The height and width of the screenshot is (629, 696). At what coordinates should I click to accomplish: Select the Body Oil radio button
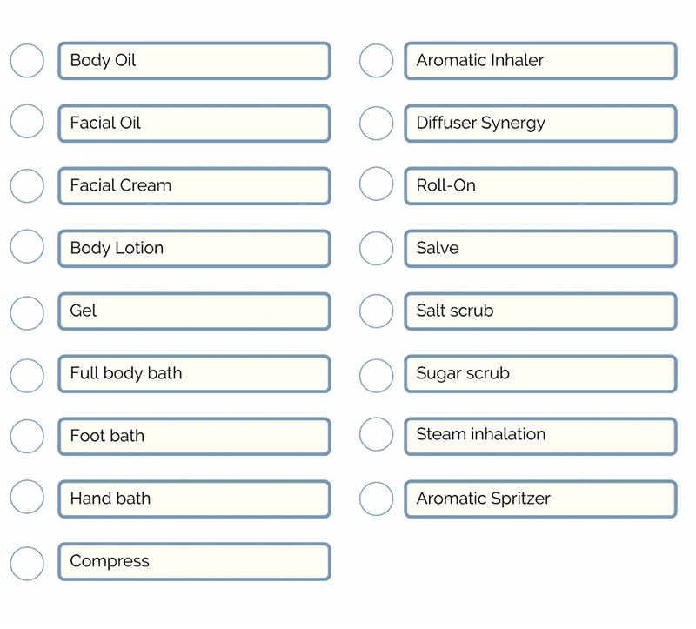tap(27, 61)
